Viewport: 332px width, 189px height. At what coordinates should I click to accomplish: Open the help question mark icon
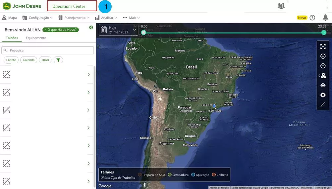click(x=312, y=18)
